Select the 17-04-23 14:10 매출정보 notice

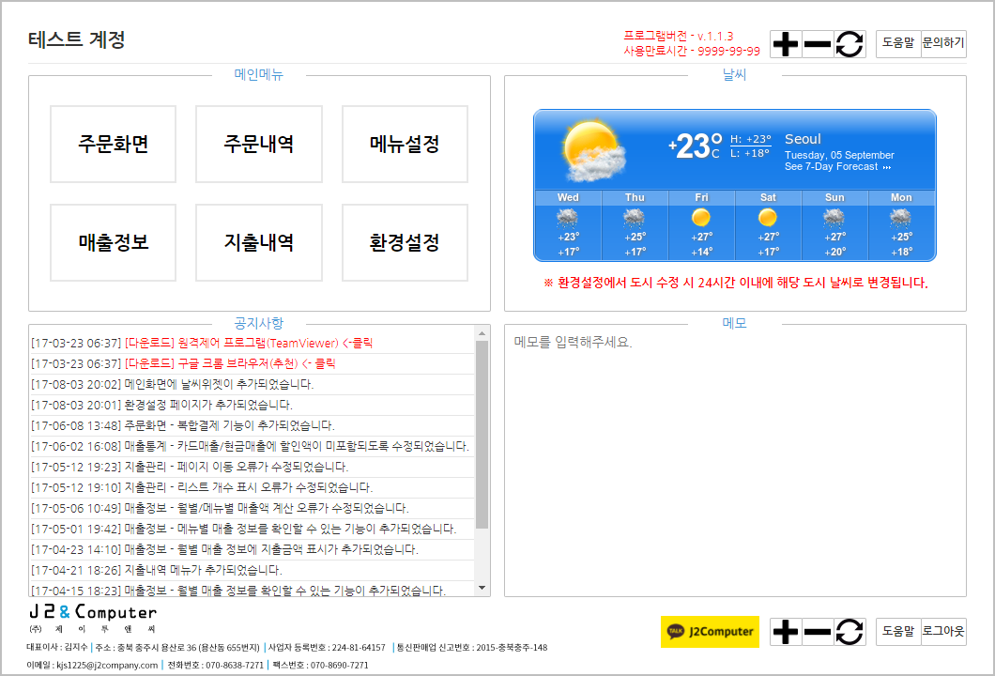[253, 549]
